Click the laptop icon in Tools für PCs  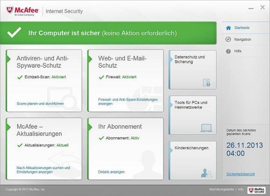pos(207,128)
